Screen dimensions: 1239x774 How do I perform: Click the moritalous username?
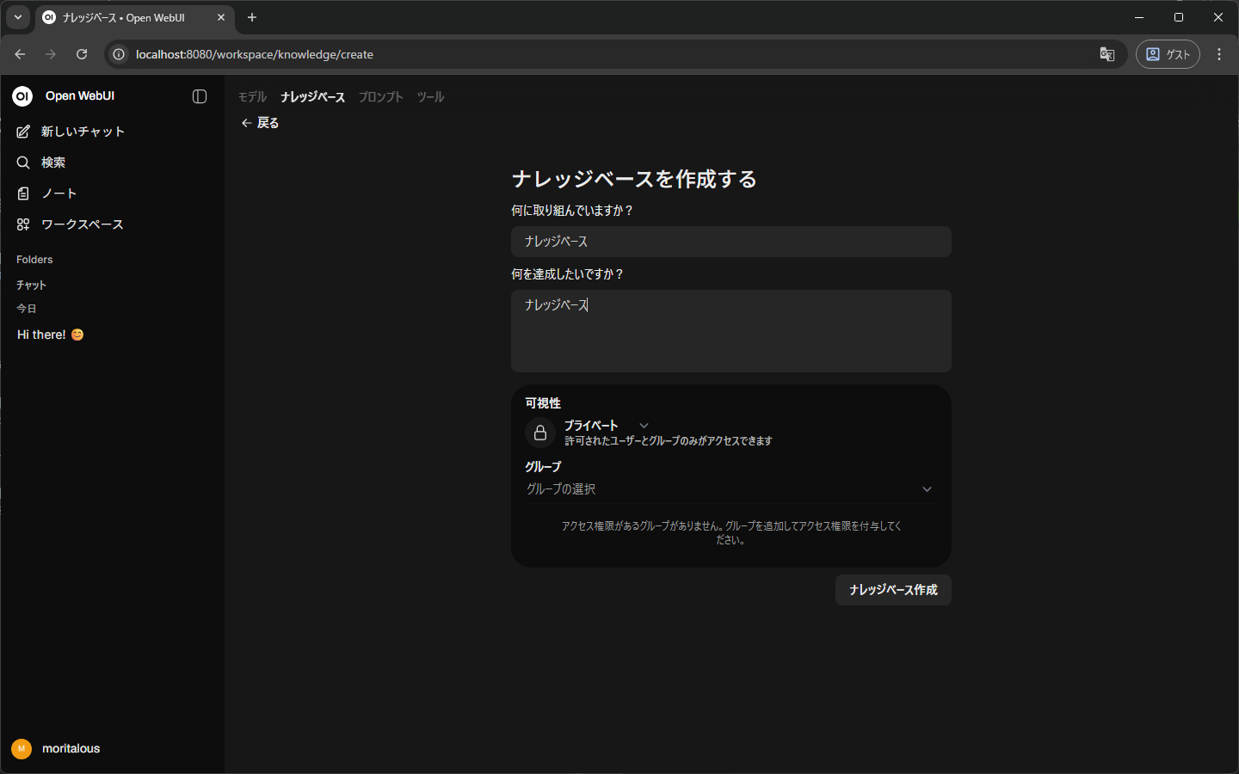click(71, 749)
